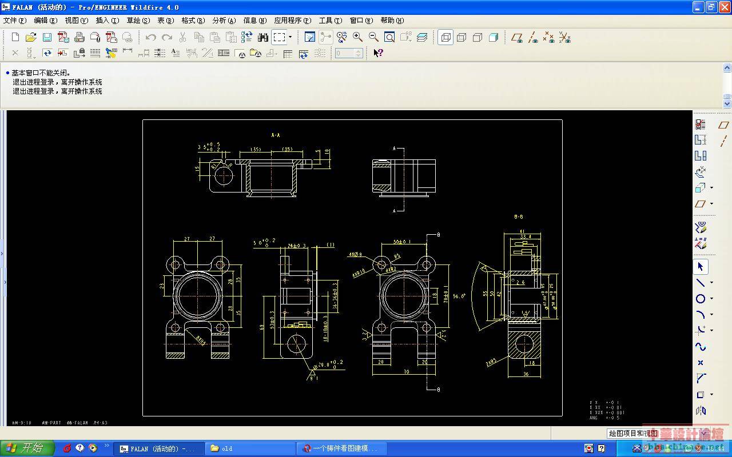Click the message area scroll-down arrow

pos(727,104)
